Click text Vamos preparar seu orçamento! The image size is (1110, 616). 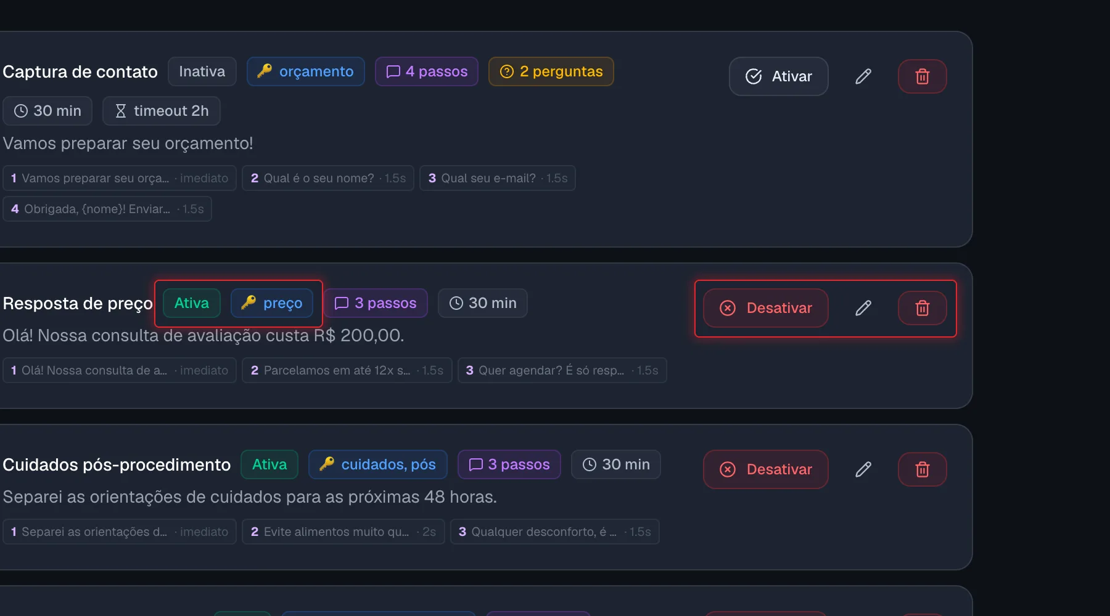click(128, 144)
